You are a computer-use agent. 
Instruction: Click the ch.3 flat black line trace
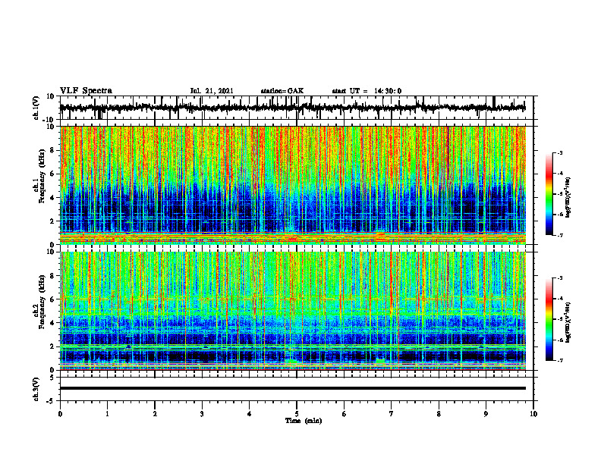click(293, 388)
